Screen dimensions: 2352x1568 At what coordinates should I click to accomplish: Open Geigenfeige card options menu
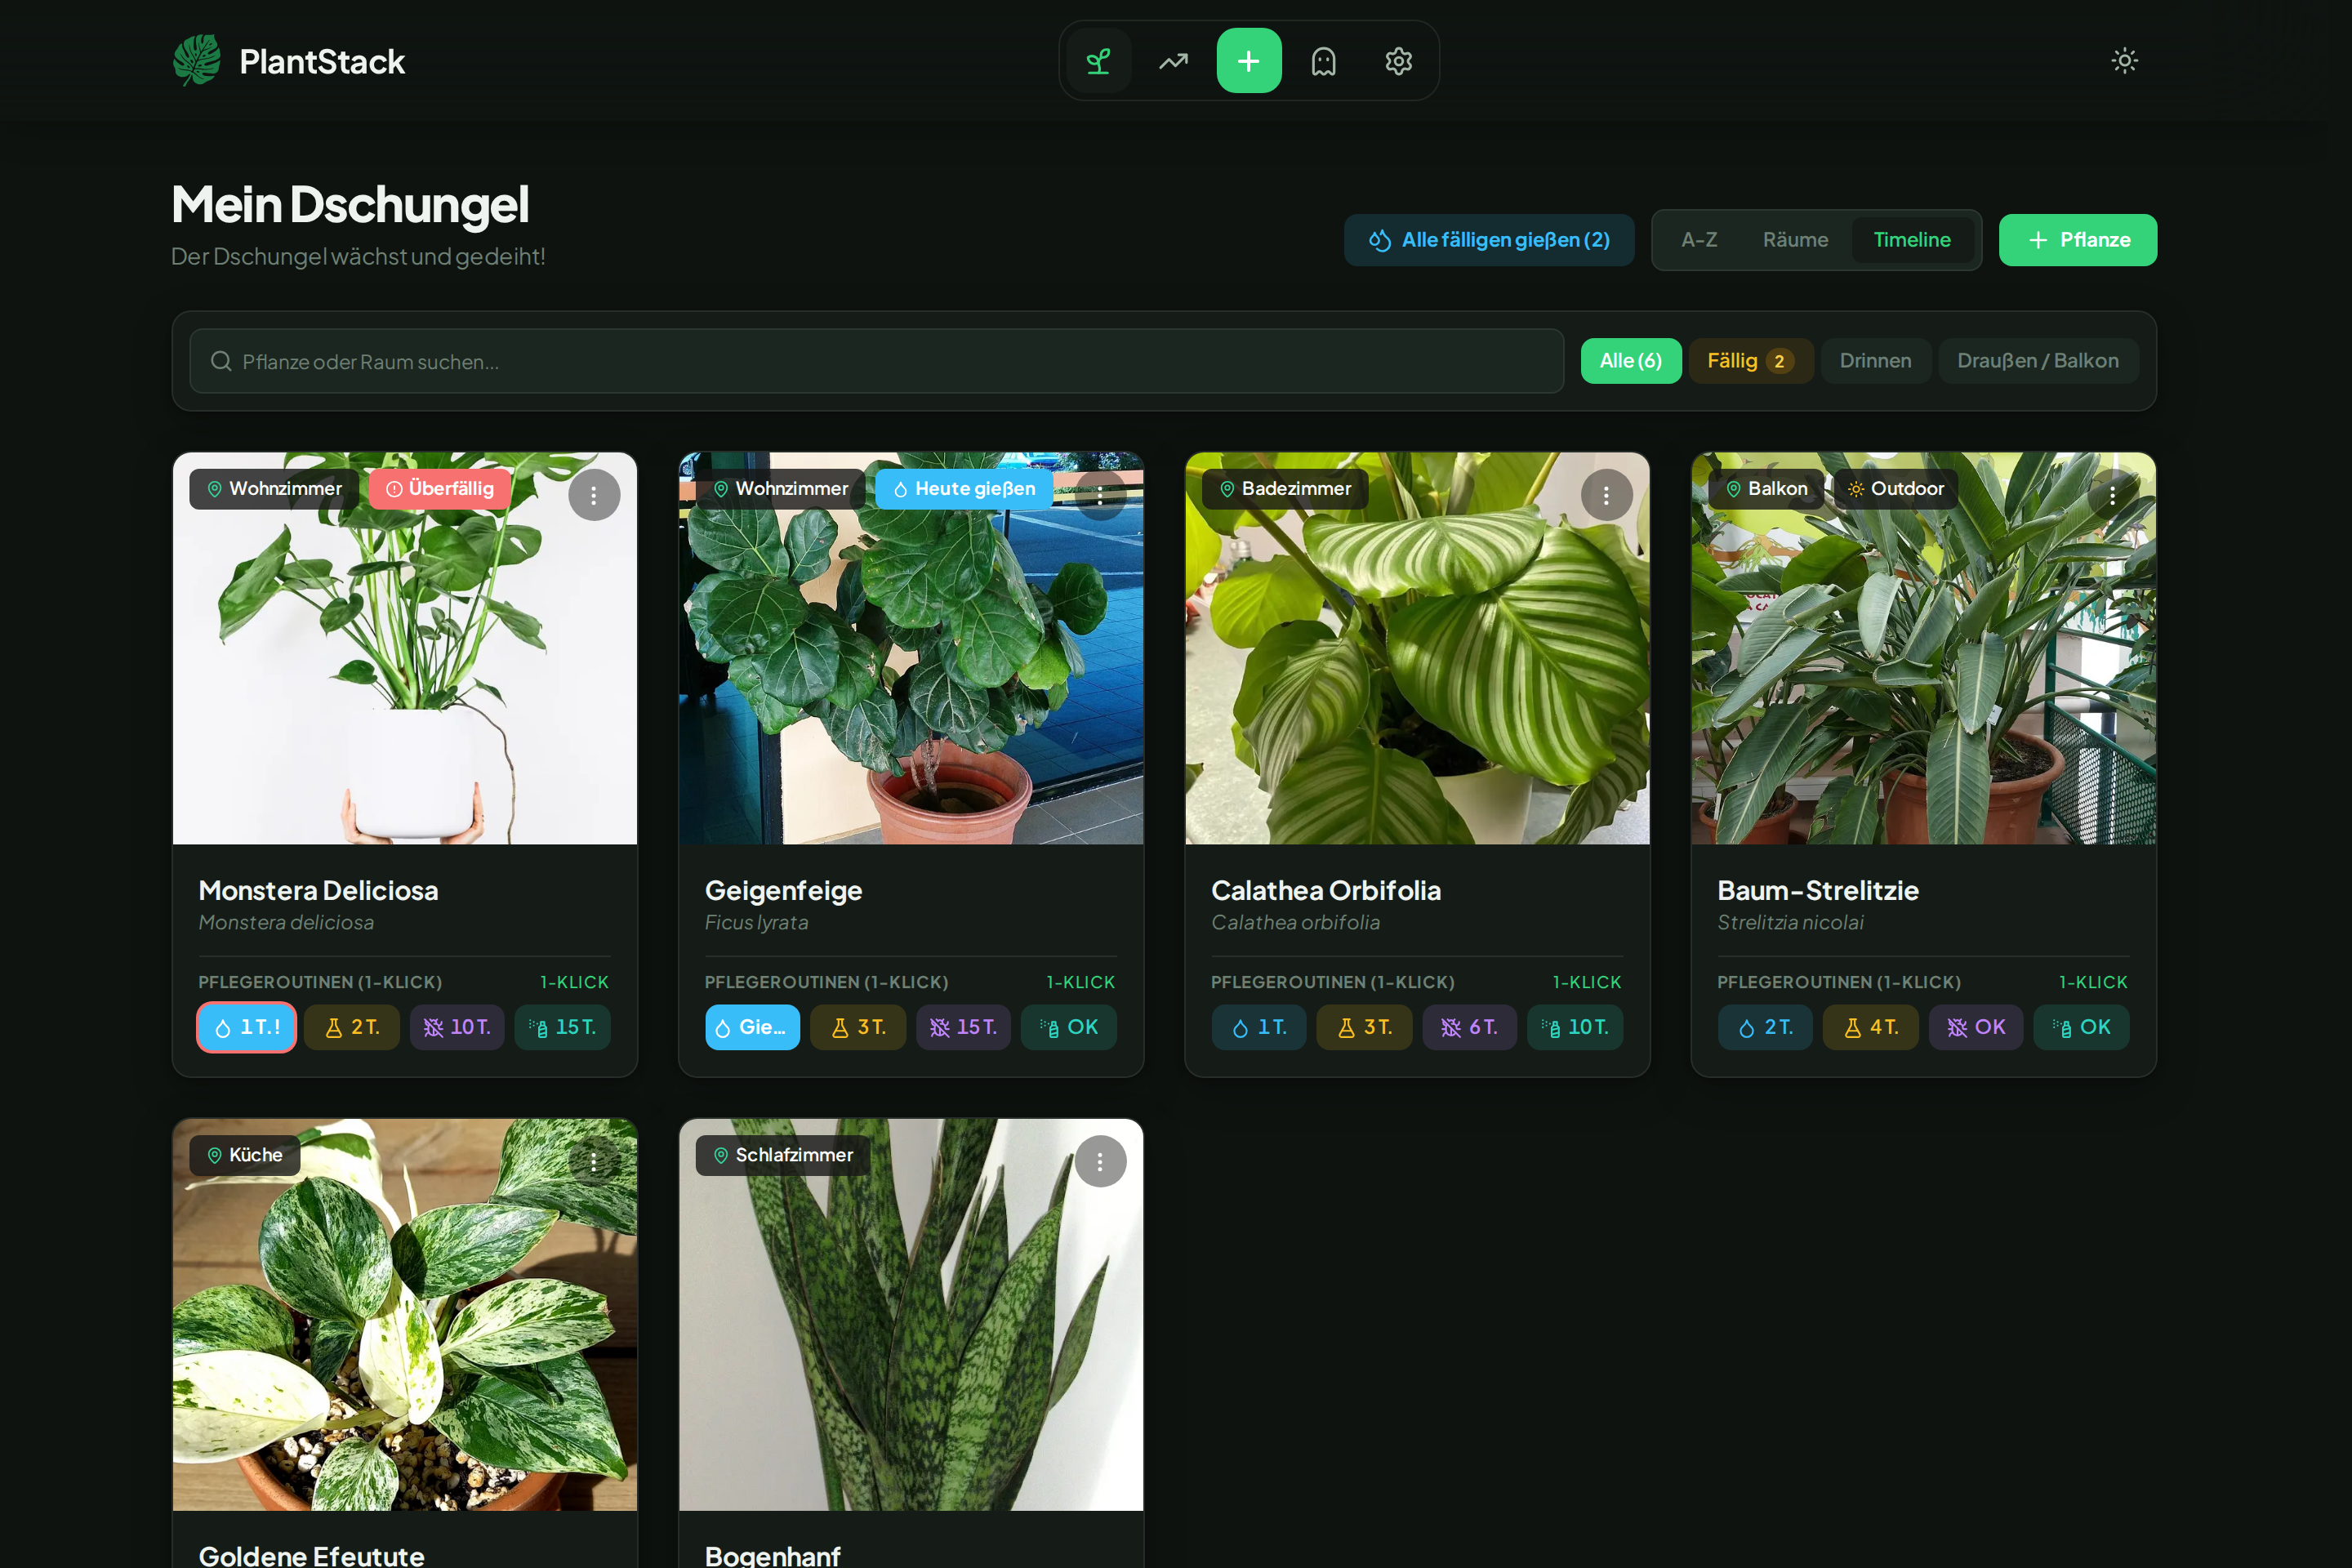tap(1100, 495)
